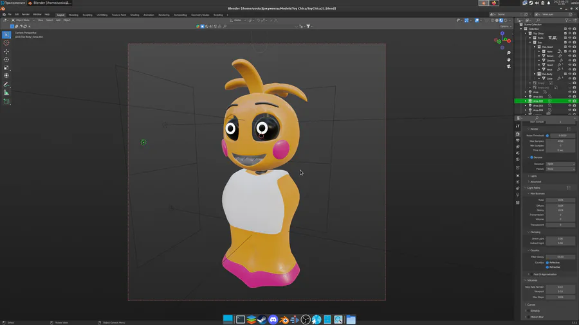Open the Blender icon in the dock
Viewport: 579px width, 325px height.
[284, 319]
